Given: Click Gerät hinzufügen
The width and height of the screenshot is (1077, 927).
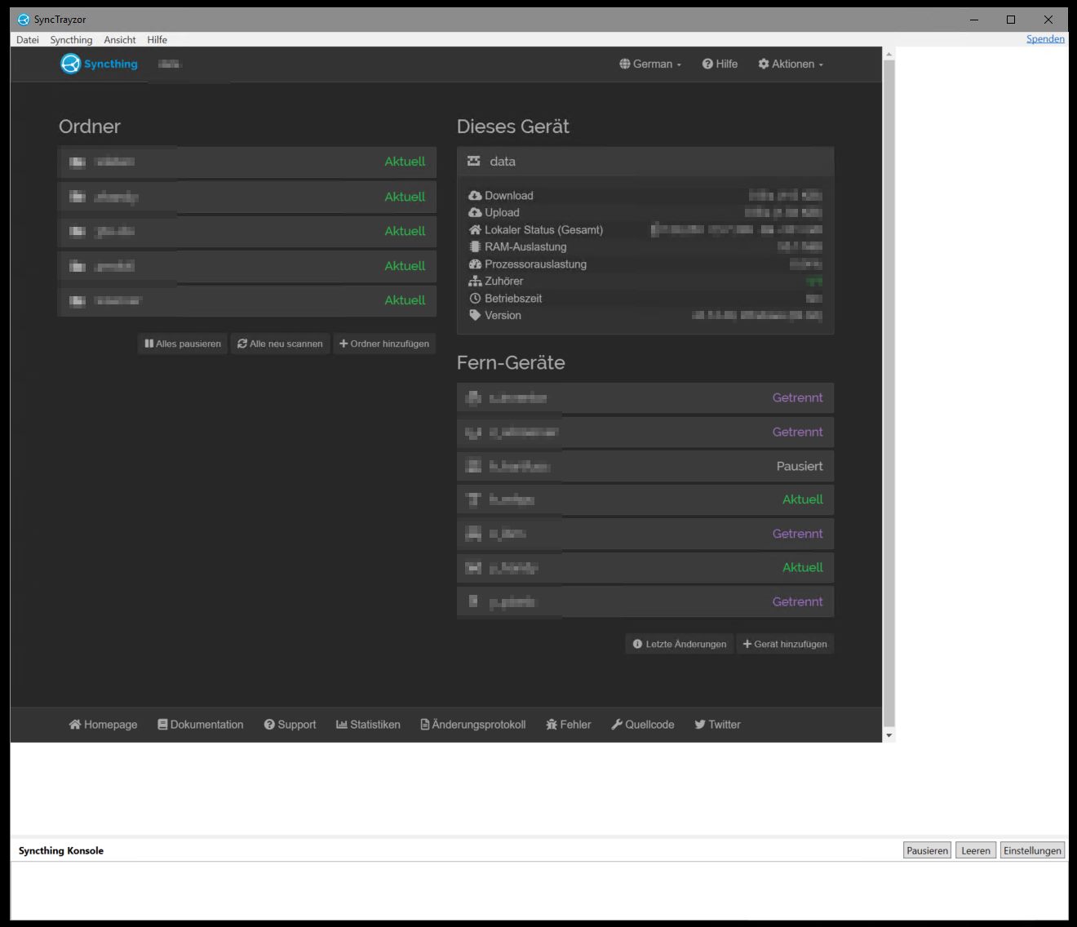Looking at the screenshot, I should [x=785, y=644].
